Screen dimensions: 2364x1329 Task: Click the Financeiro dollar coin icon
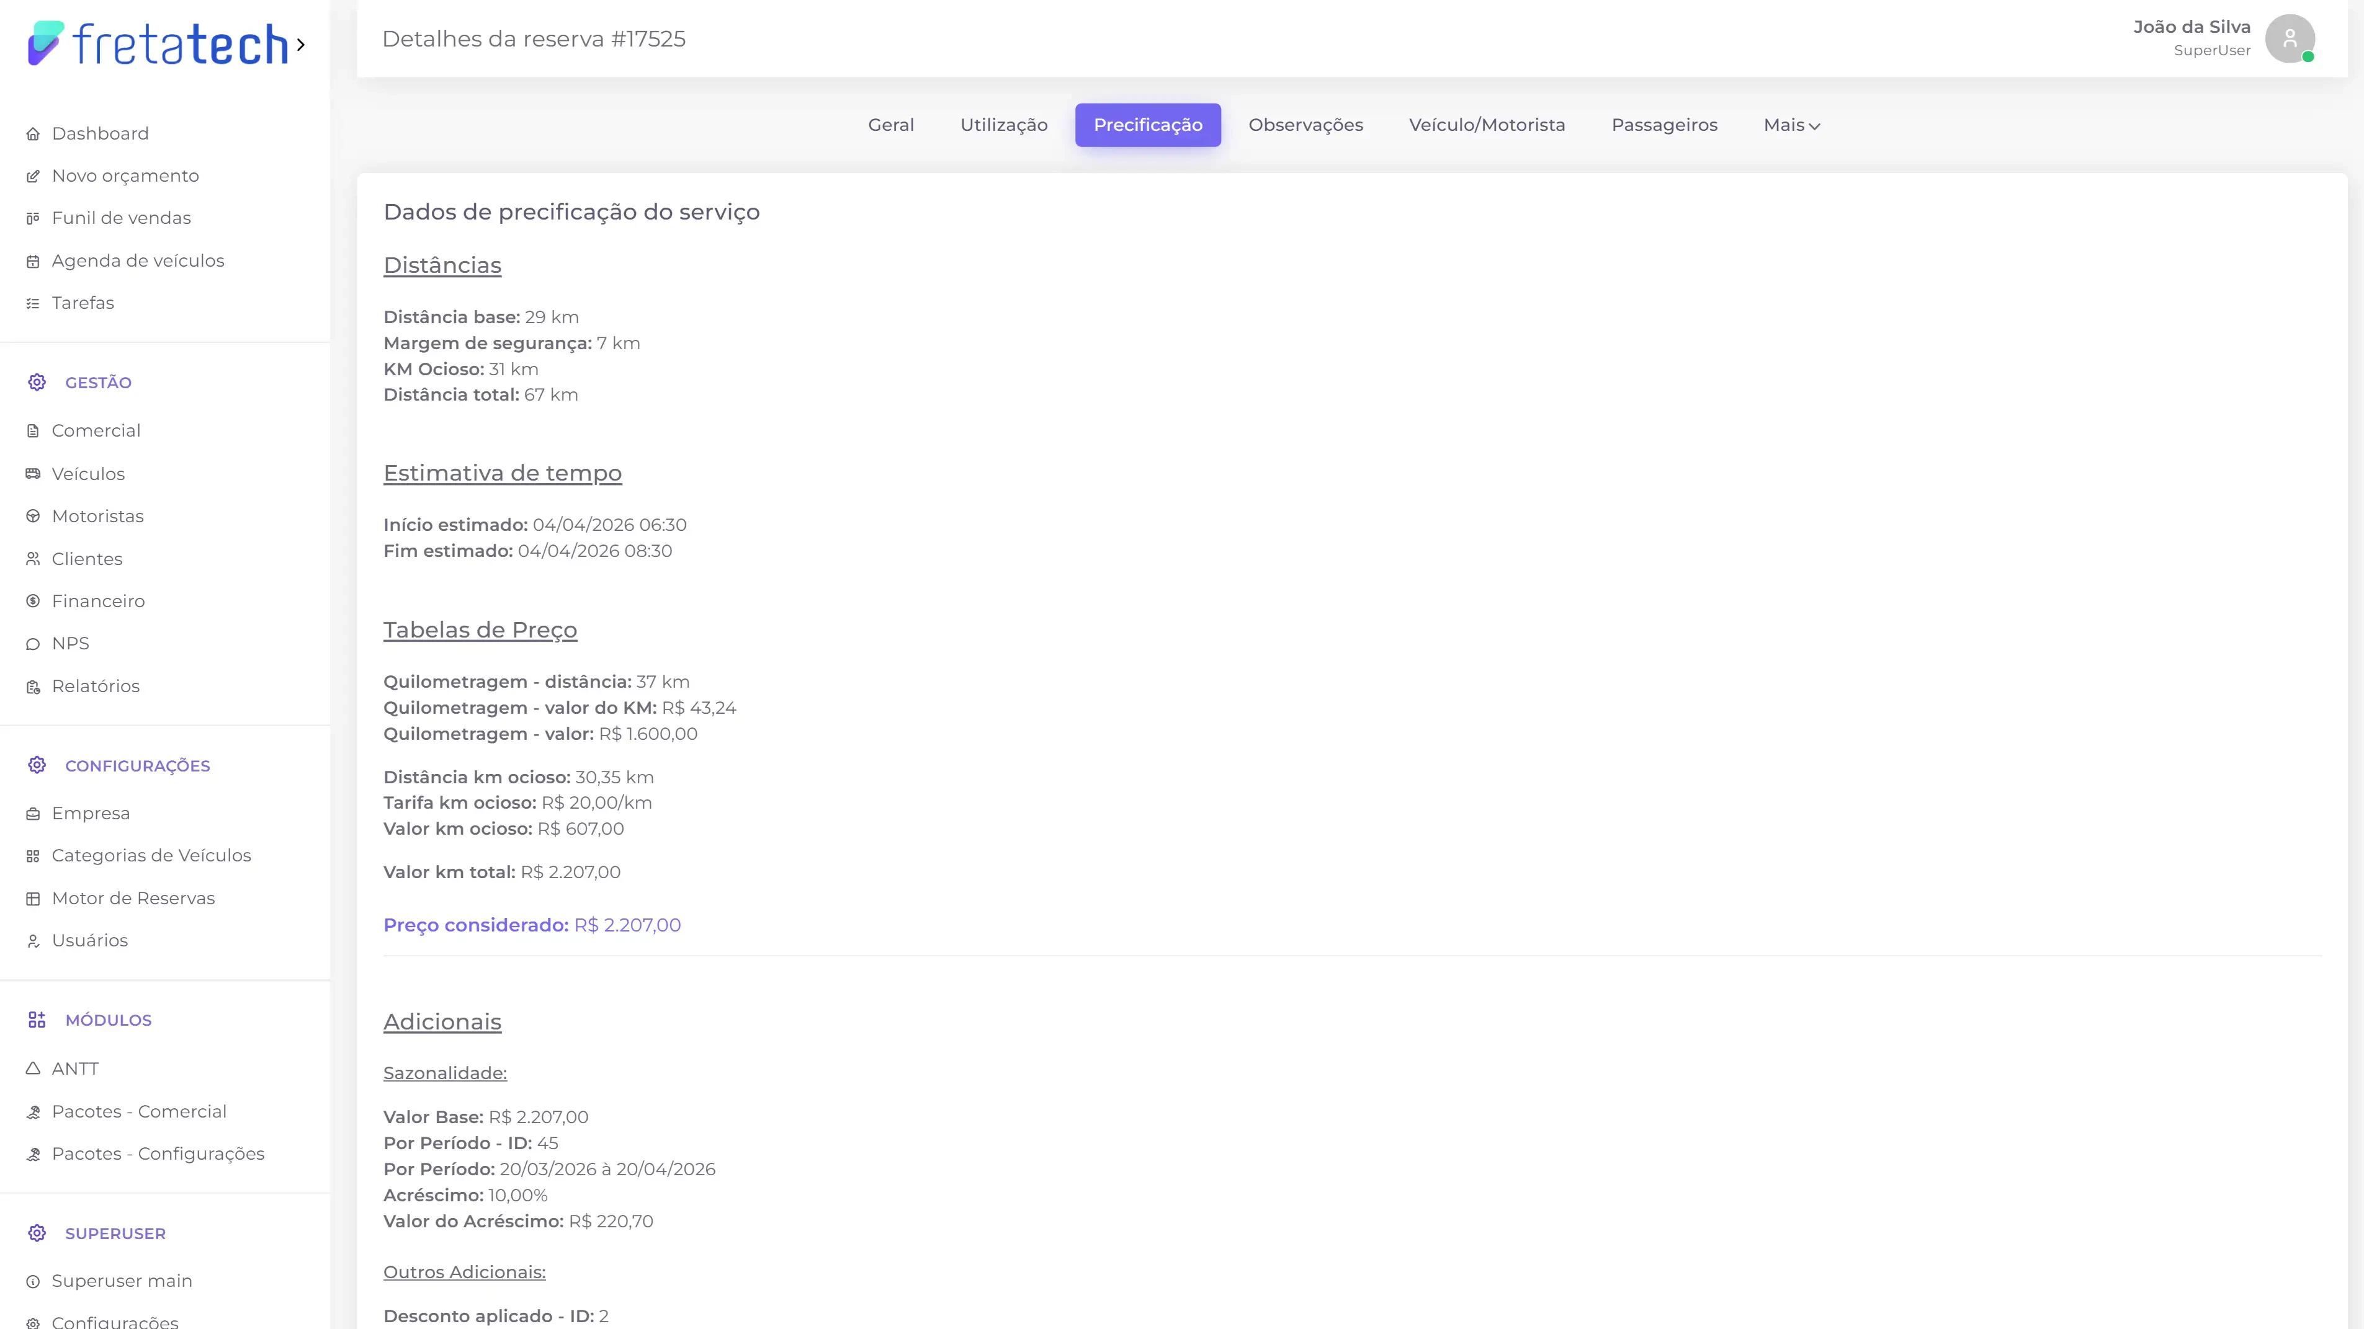tap(33, 602)
